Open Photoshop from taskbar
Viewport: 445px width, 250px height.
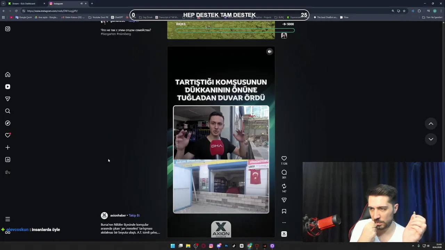click(226, 246)
